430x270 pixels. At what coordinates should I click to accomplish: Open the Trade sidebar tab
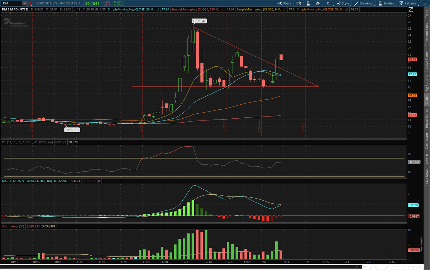pos(426,14)
